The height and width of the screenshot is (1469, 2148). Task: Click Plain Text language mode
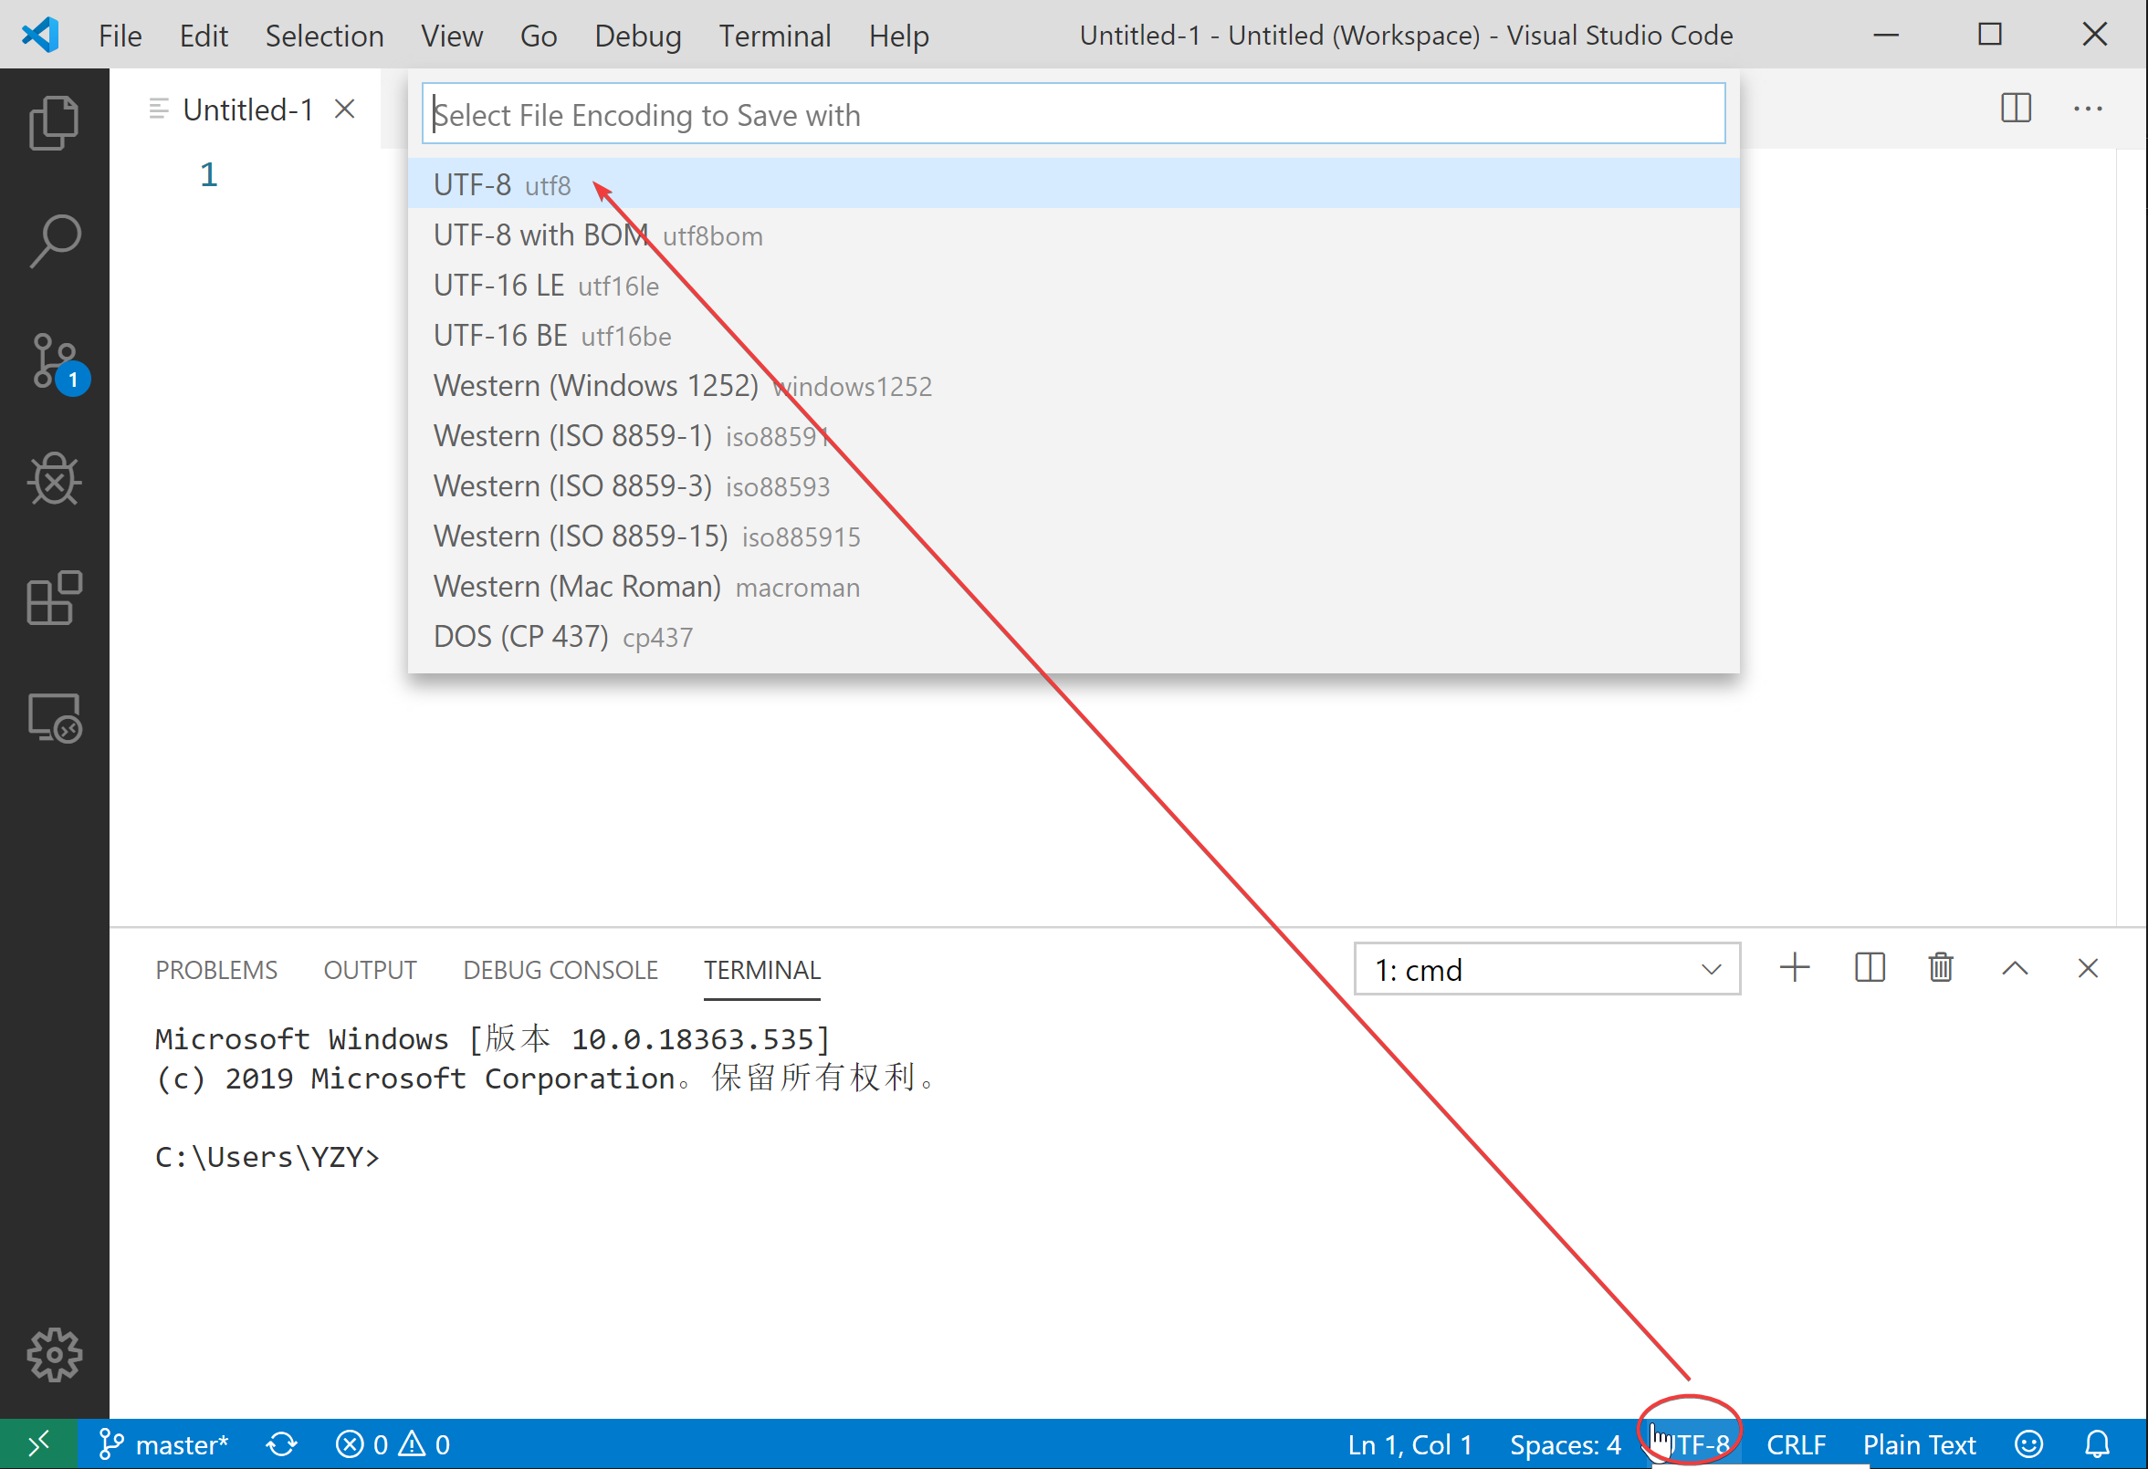tap(1918, 1444)
